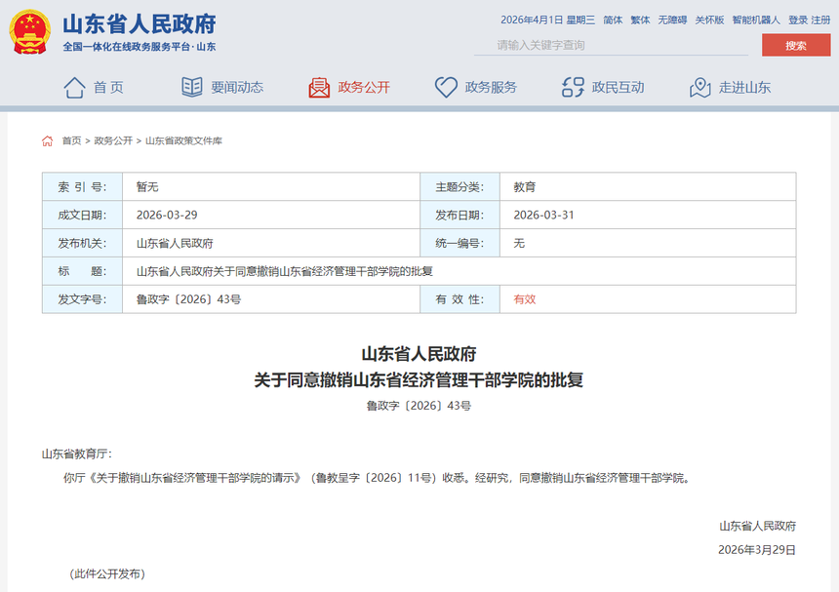This screenshot has width=839, height=592.
Task: Open the 首页 house icon in navigation
Action: click(74, 88)
